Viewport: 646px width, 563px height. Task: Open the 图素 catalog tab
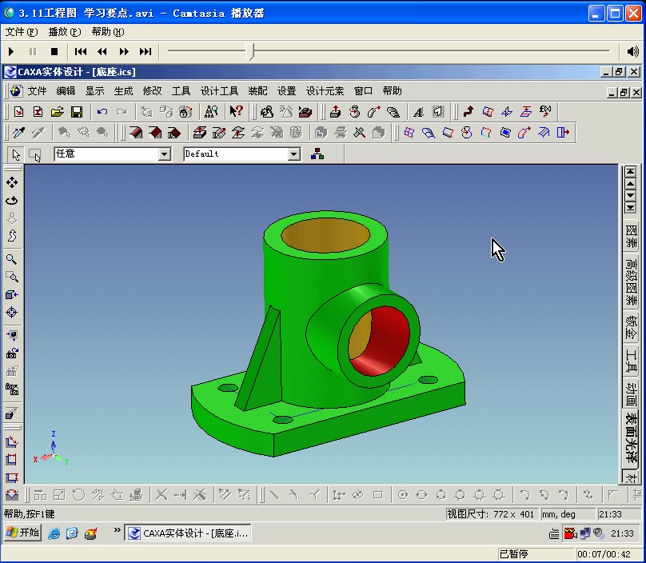[x=631, y=235]
